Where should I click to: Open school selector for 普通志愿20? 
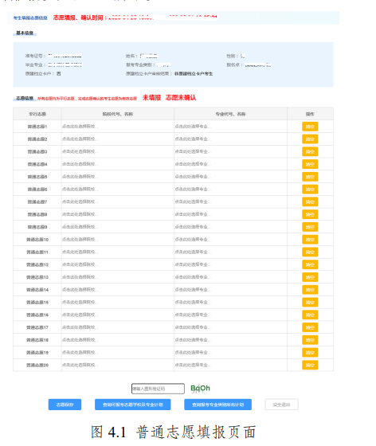pos(117,365)
